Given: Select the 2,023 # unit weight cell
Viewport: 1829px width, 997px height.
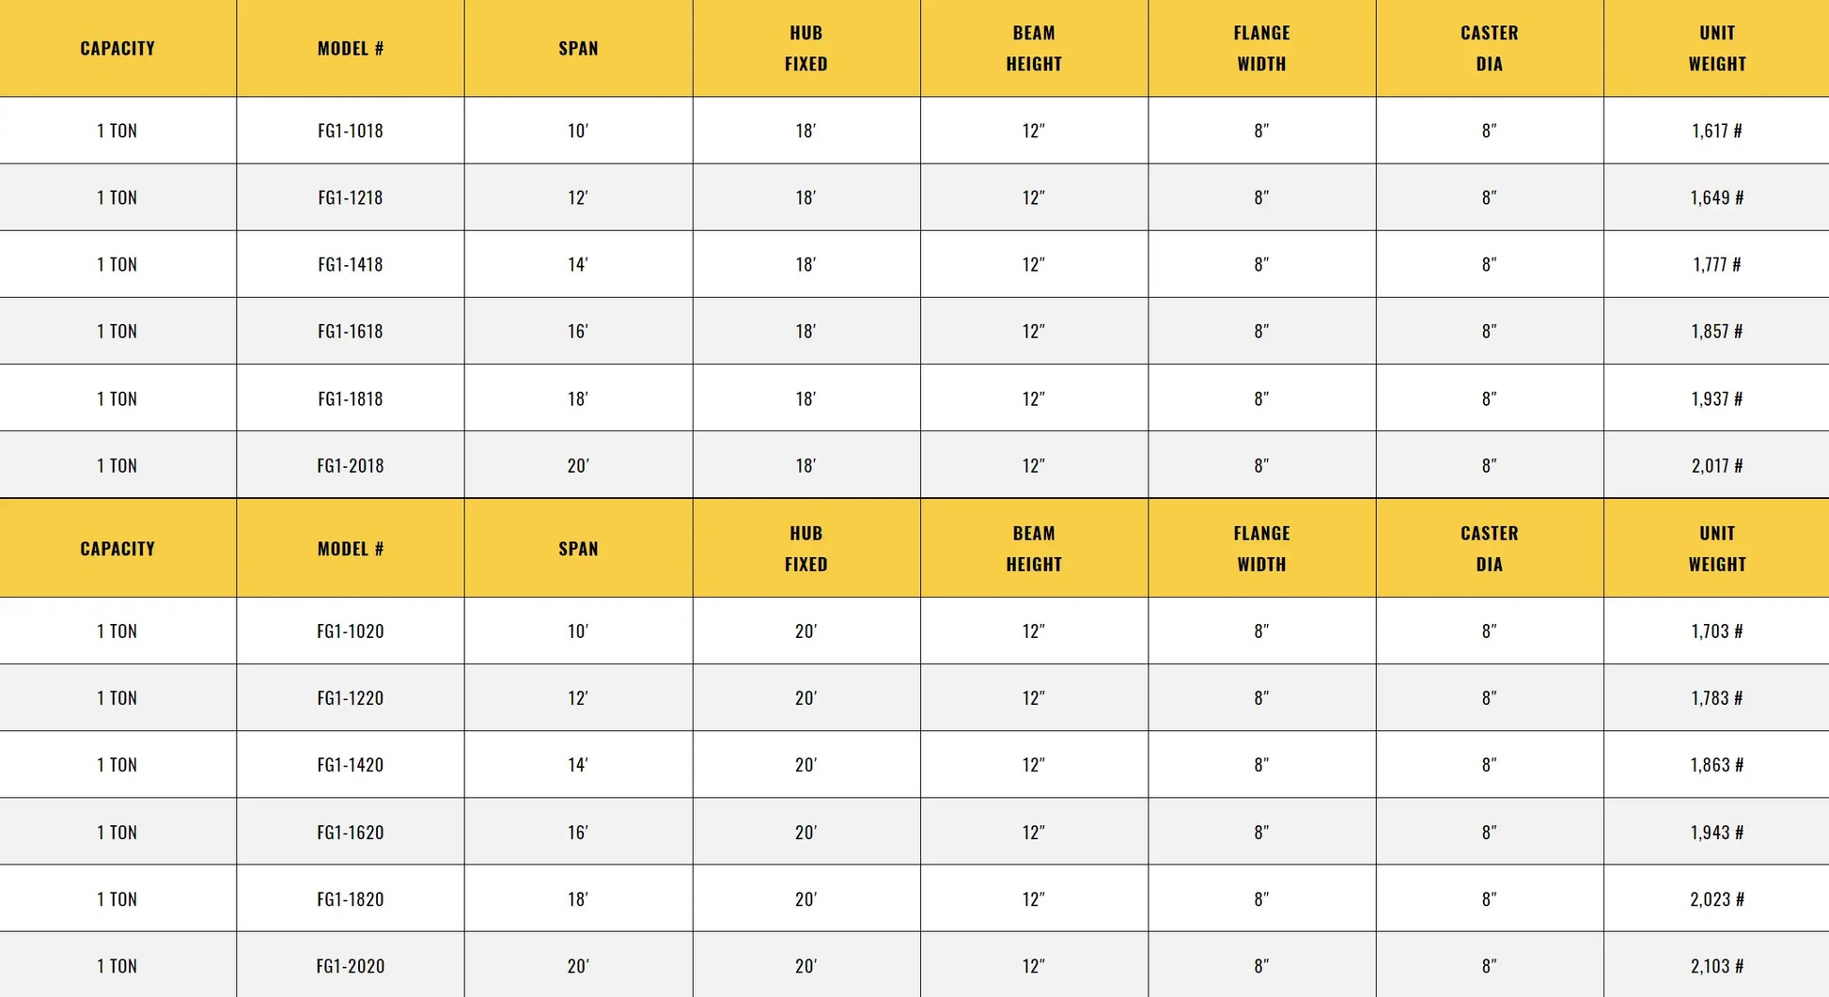Looking at the screenshot, I should click(x=1716, y=899).
